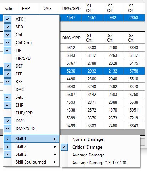Viewport: 147px width, 171px height.
Task: Select highlighted cell 2932
Action: pos(92,71)
